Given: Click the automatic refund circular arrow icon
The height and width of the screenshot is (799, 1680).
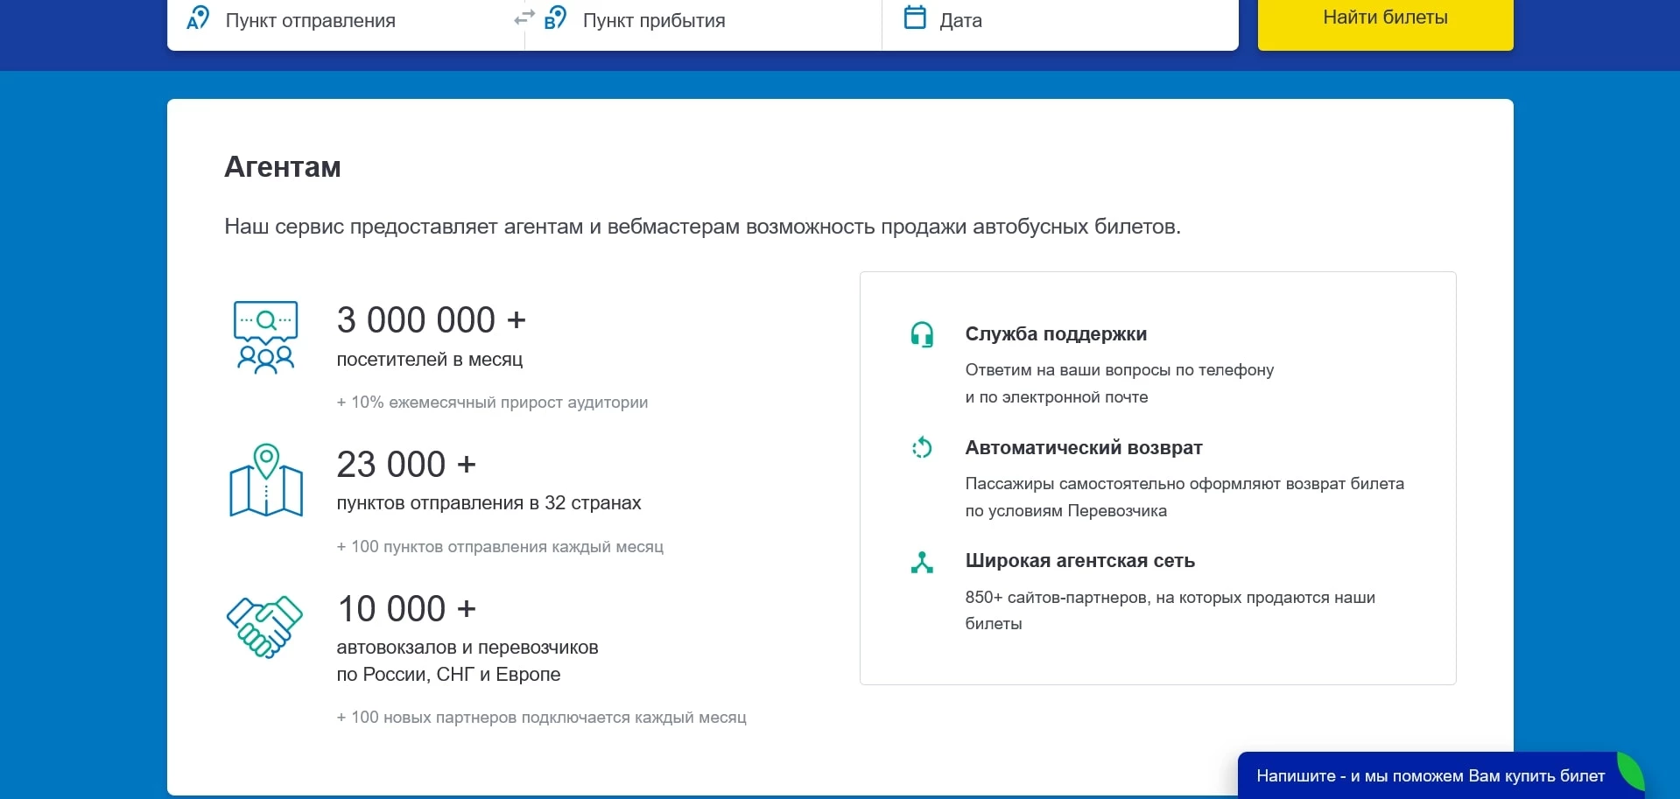Looking at the screenshot, I should [922, 448].
